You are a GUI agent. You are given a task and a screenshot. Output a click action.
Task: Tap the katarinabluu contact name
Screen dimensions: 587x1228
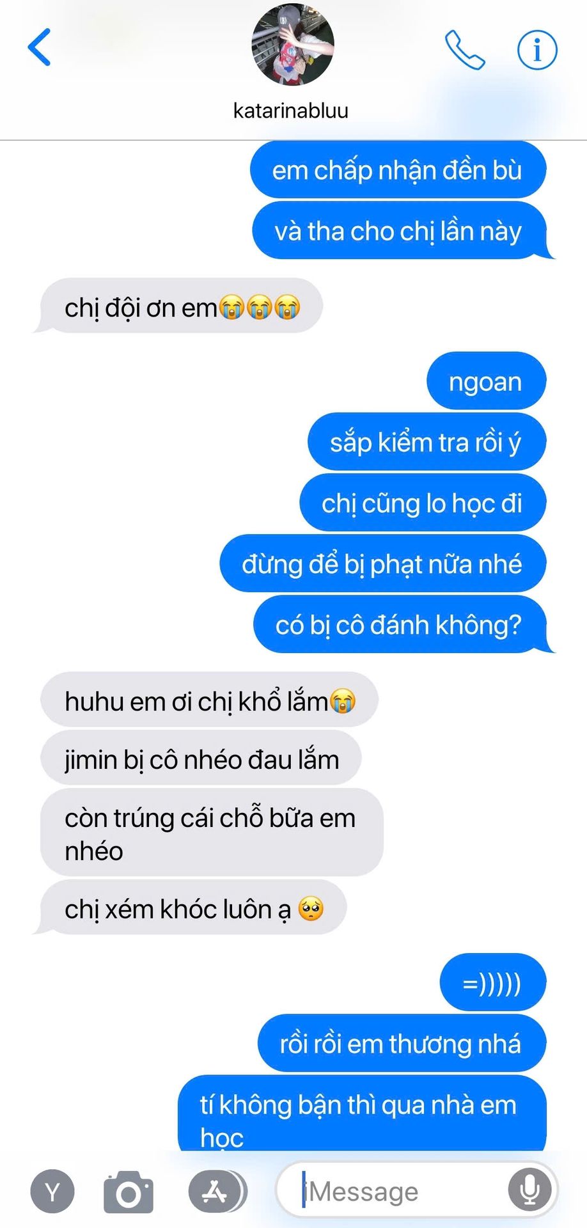click(291, 111)
